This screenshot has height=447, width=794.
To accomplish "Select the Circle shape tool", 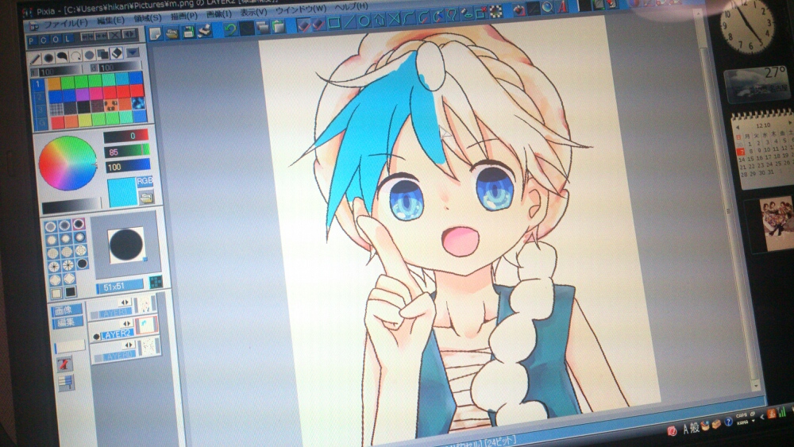I will (x=364, y=21).
